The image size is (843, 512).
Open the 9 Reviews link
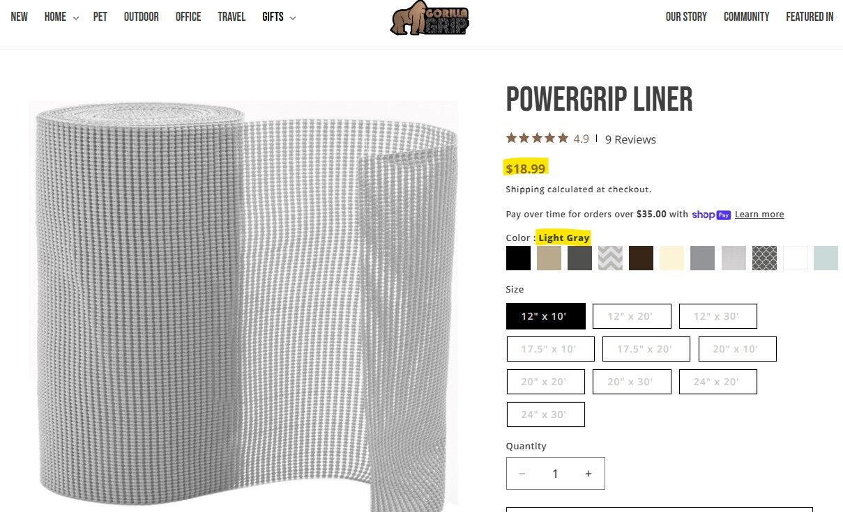[x=630, y=139]
